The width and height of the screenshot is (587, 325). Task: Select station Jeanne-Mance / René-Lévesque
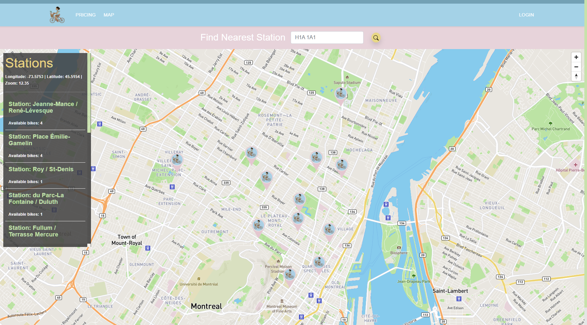43,107
